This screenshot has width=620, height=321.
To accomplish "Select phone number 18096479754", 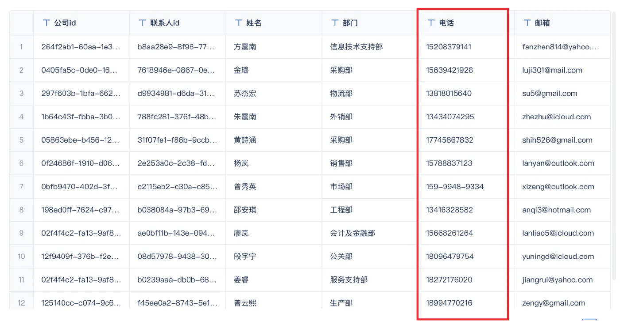I will (x=450, y=257).
